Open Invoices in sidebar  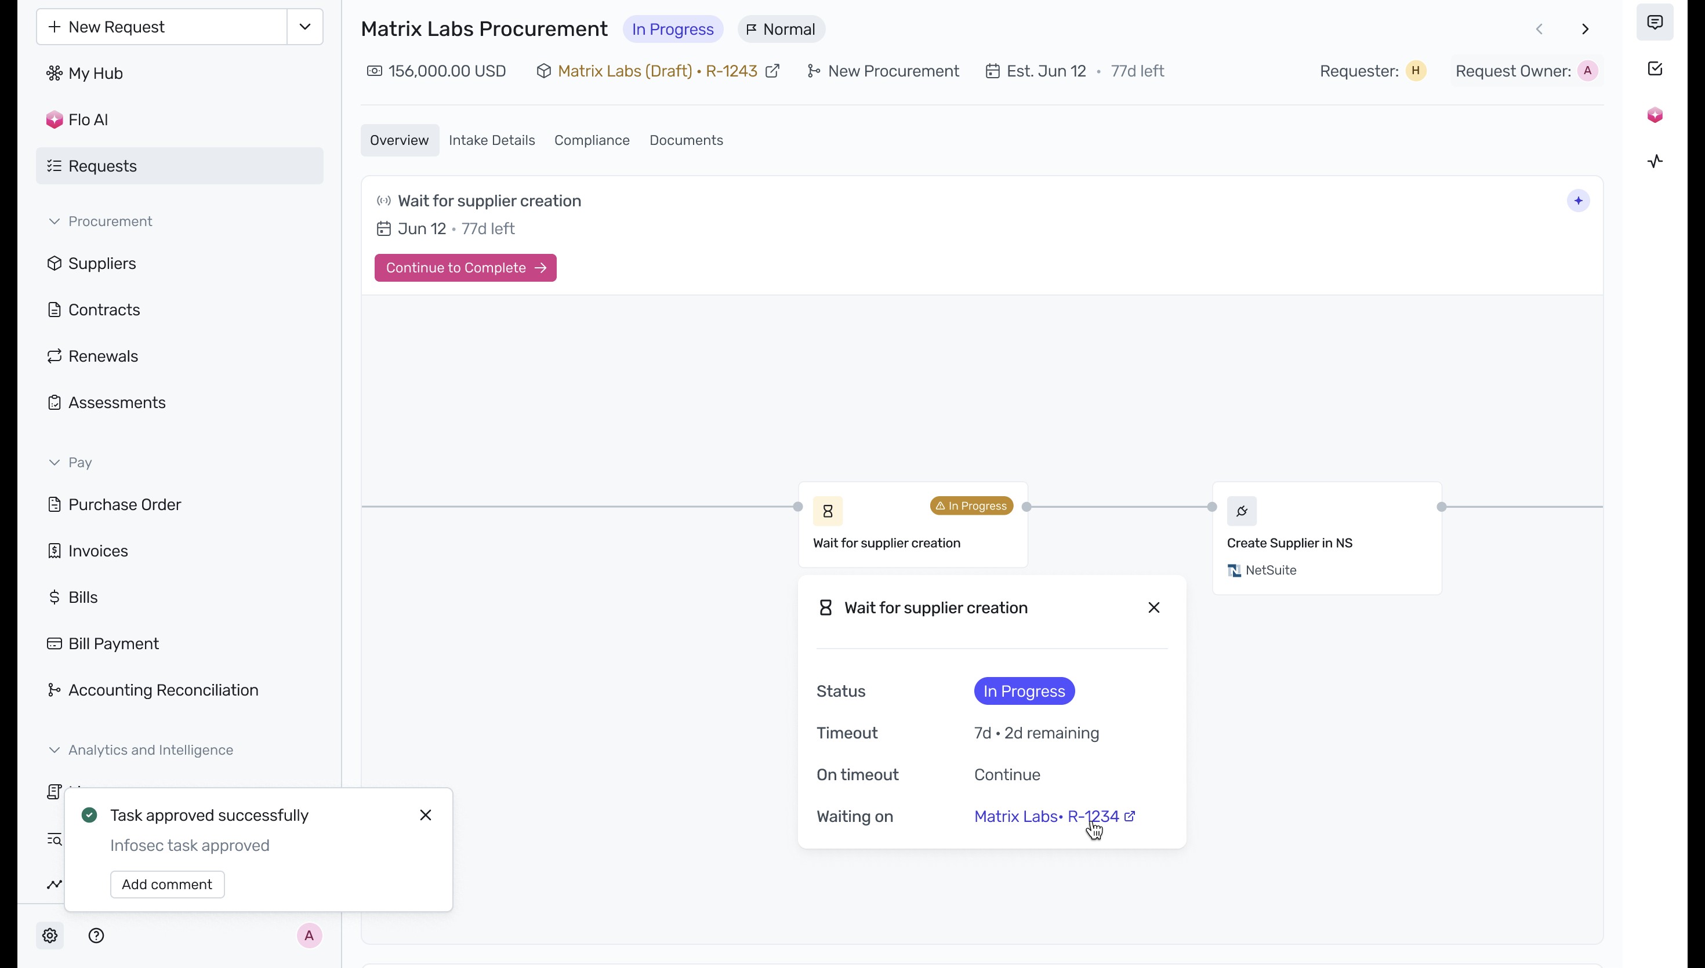pos(180,551)
